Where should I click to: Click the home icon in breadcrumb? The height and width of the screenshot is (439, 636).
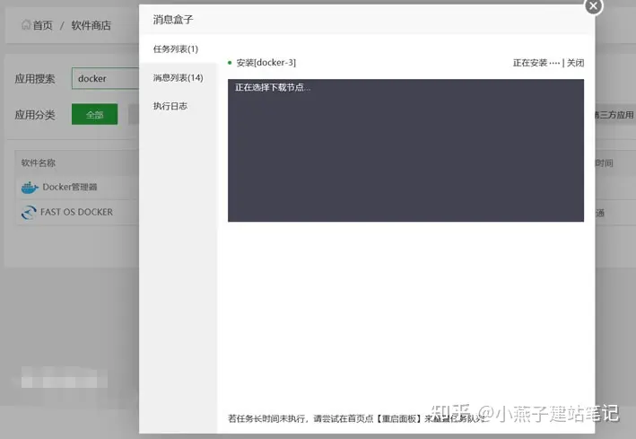[26, 25]
